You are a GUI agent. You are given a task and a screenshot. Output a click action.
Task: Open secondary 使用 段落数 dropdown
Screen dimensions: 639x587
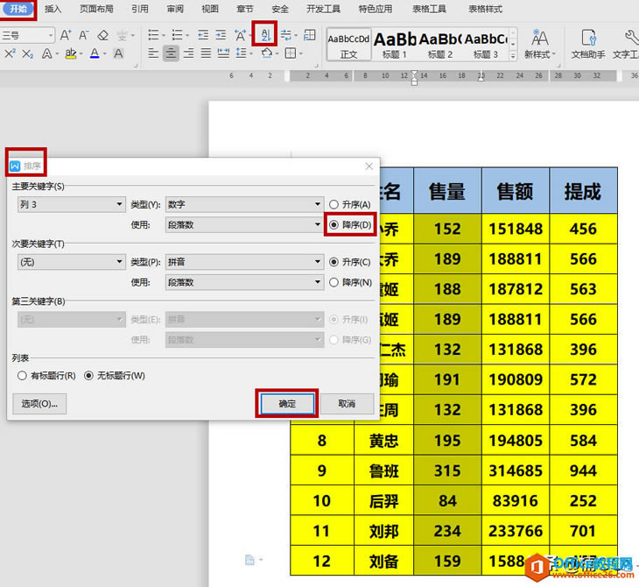(x=244, y=282)
